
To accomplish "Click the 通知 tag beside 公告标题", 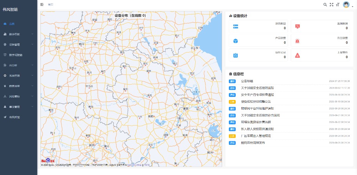I will [x=232, y=81].
